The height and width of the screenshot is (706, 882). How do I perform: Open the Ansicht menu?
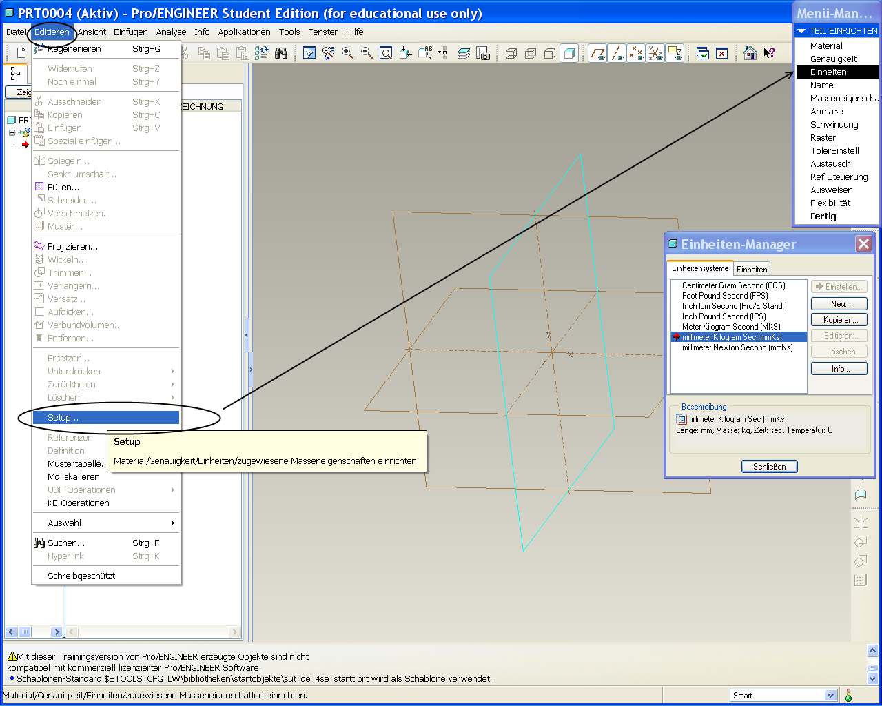tap(92, 32)
